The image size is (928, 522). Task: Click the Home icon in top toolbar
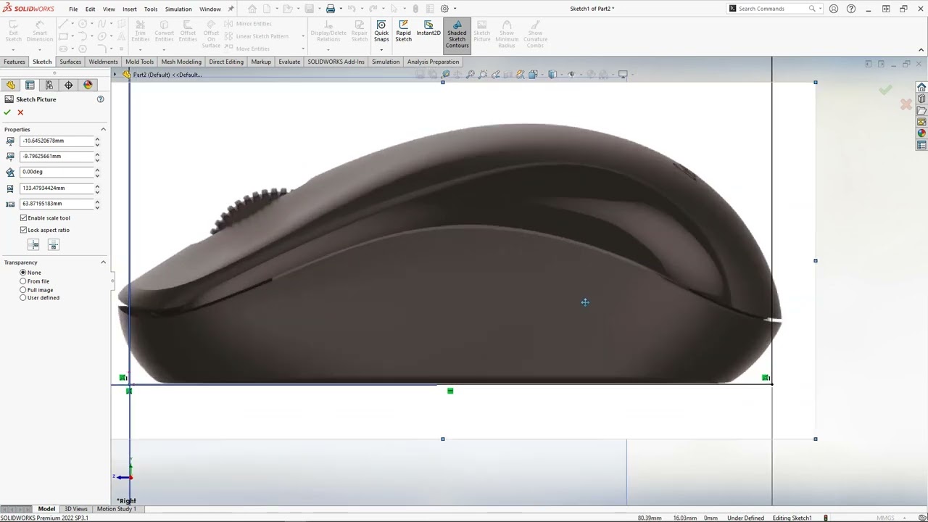(252, 9)
